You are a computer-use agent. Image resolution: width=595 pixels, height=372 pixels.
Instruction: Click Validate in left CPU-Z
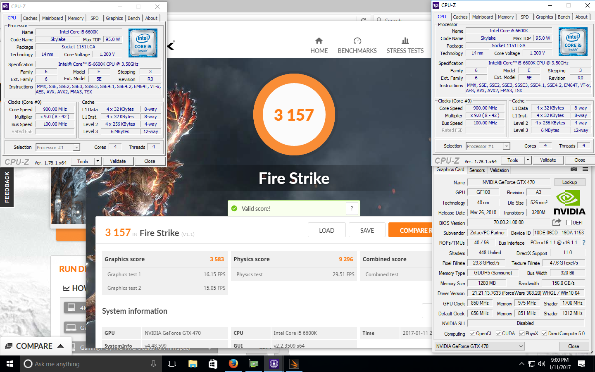(x=118, y=161)
